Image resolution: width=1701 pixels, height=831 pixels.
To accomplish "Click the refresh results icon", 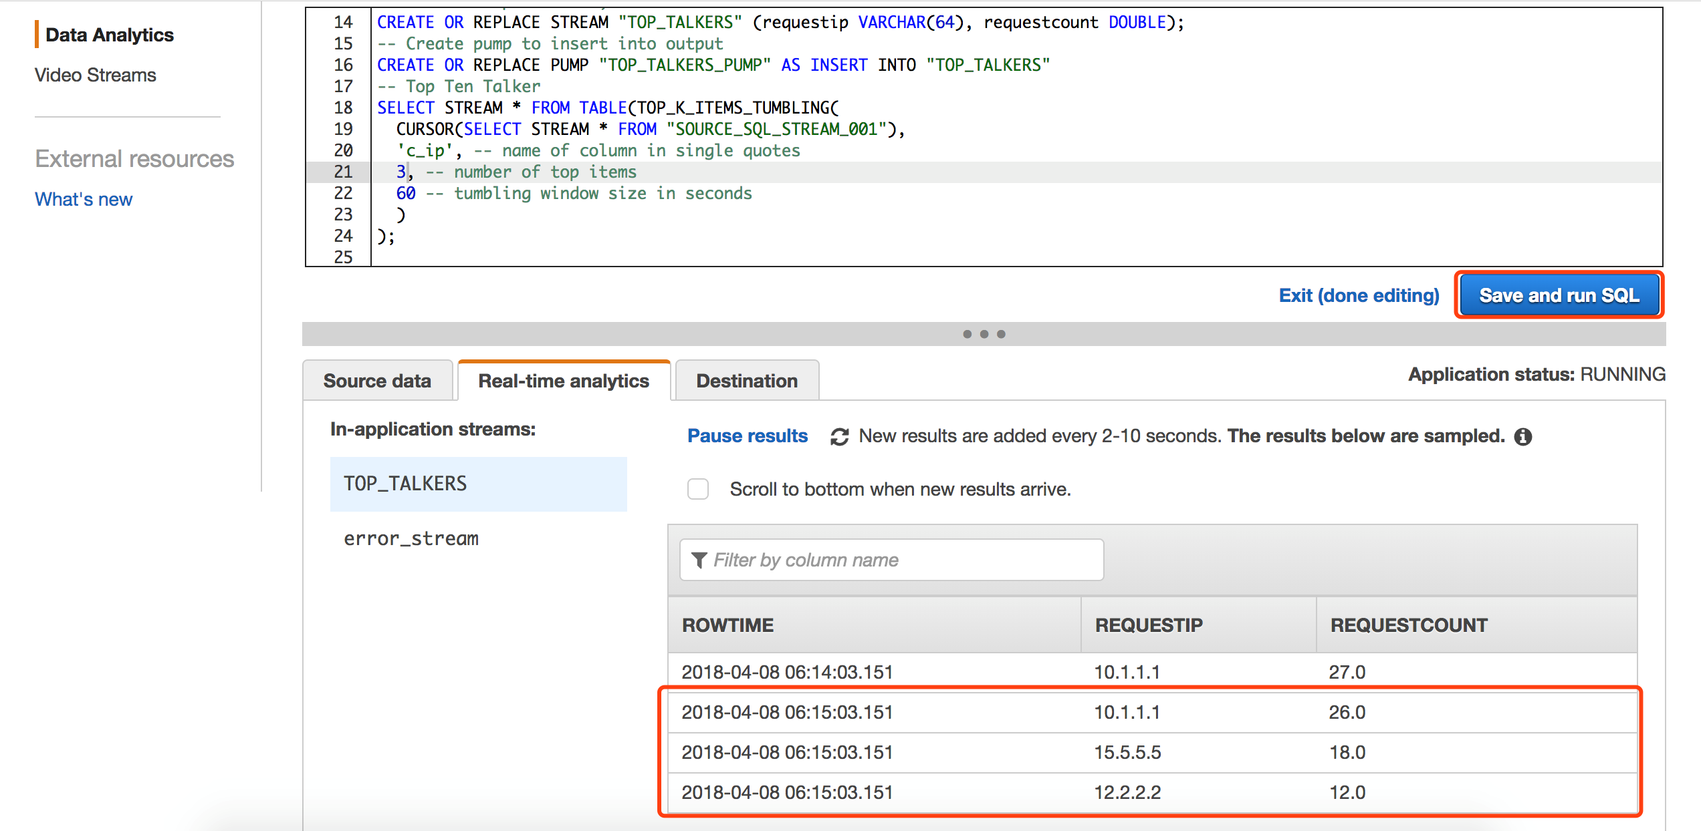I will [839, 437].
